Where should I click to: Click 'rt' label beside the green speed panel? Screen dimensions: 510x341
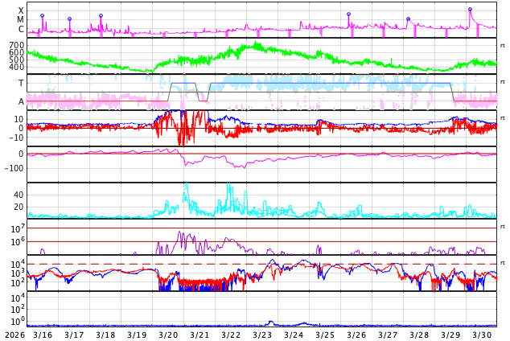502,45
